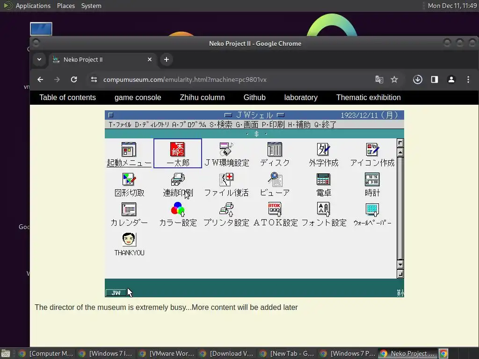Open Chrome downloads icon
This screenshot has height=359, width=479.
(x=418, y=79)
